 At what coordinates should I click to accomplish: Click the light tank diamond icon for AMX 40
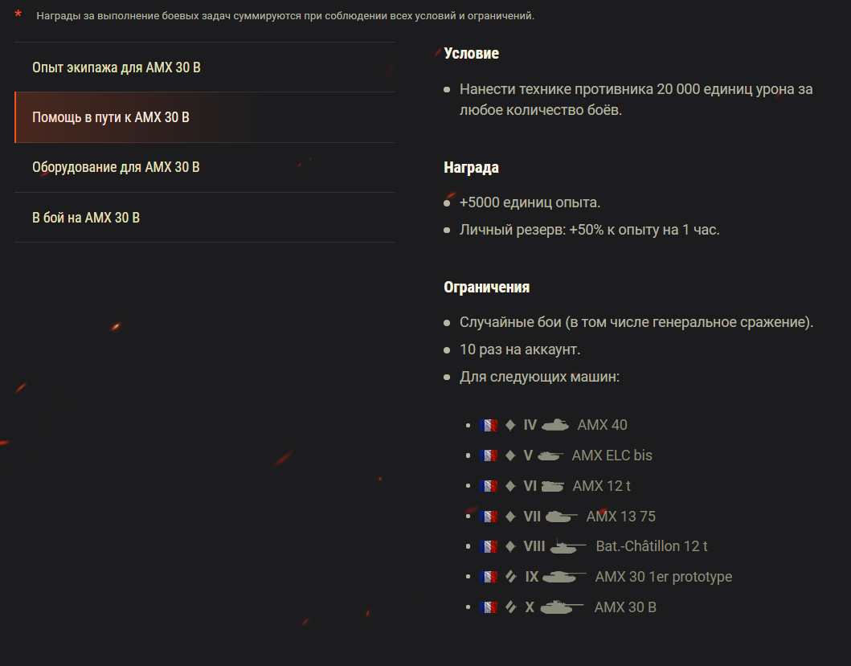tap(510, 425)
